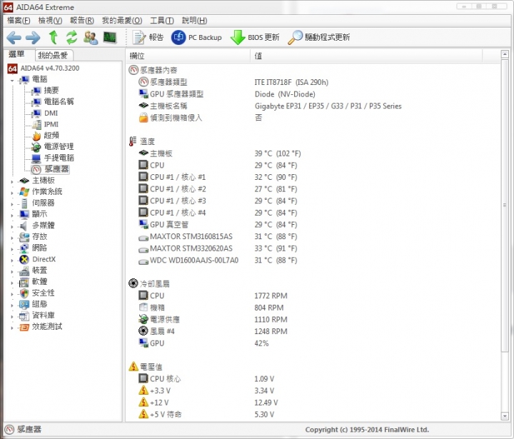Select 摘要 in the tree
This screenshot has width=514, height=439.
click(x=51, y=91)
